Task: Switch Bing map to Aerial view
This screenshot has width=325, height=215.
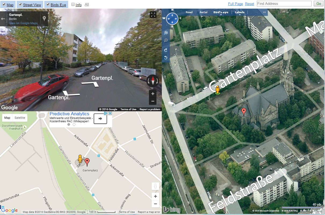Action: click(x=203, y=12)
